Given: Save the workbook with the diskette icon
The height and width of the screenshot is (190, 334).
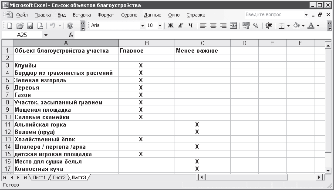Looking at the screenshot, I should pos(30,26).
